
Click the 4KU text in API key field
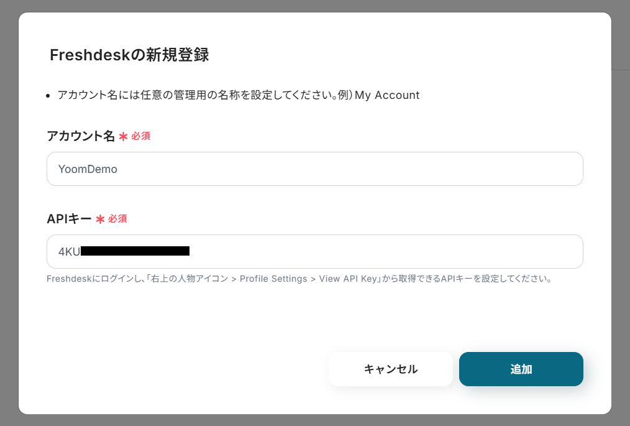69,251
